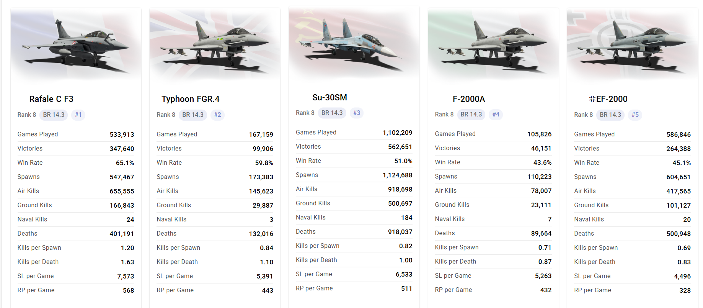
Task: Click the Rafale C F3 aircraft image
Action: click(x=76, y=44)
